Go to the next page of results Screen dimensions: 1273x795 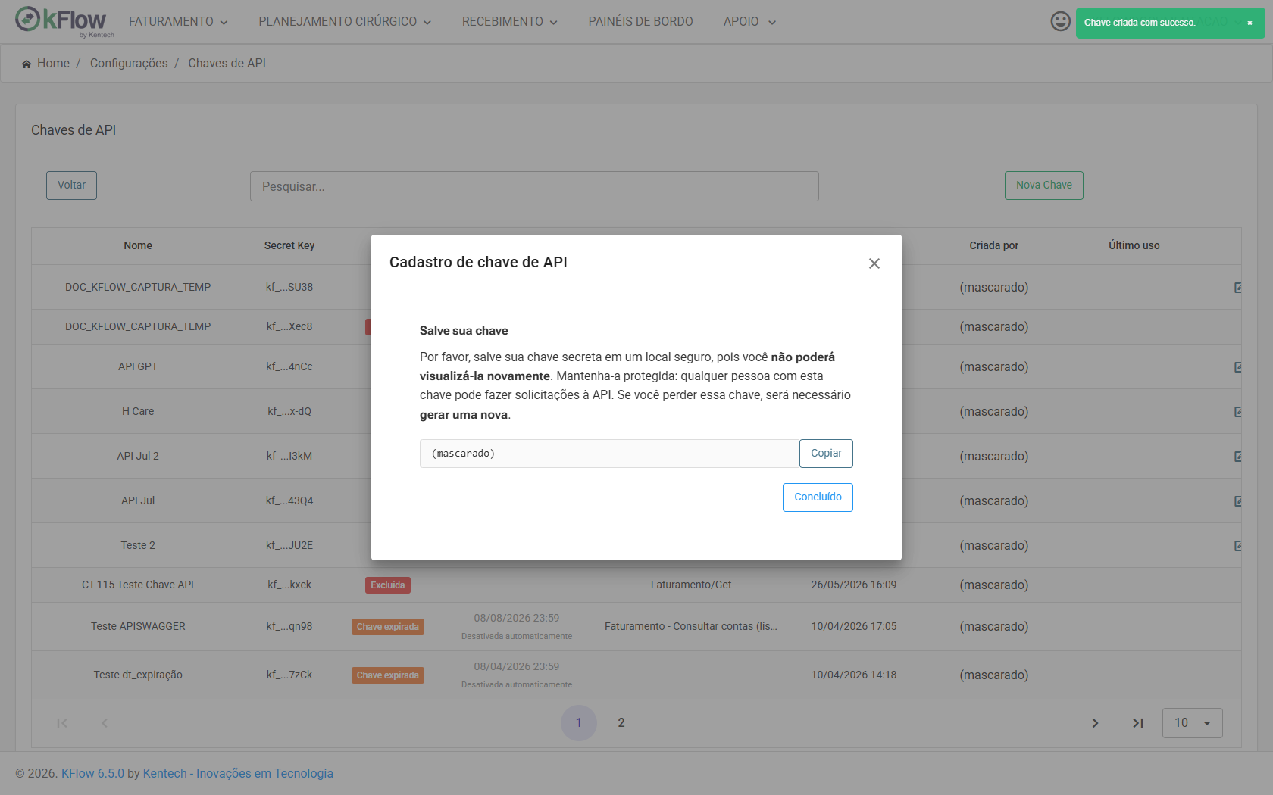1095,723
